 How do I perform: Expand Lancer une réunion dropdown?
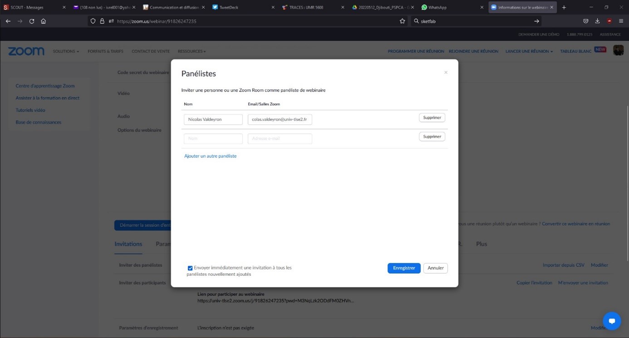[x=529, y=51]
